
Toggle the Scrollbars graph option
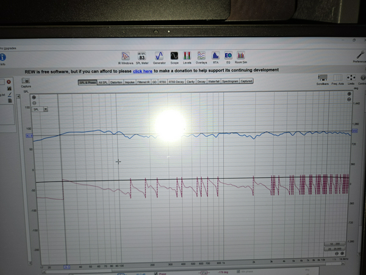322,79
